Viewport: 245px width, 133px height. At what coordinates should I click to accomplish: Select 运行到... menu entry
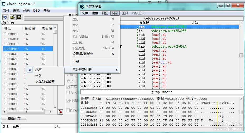click(x=92, y=42)
